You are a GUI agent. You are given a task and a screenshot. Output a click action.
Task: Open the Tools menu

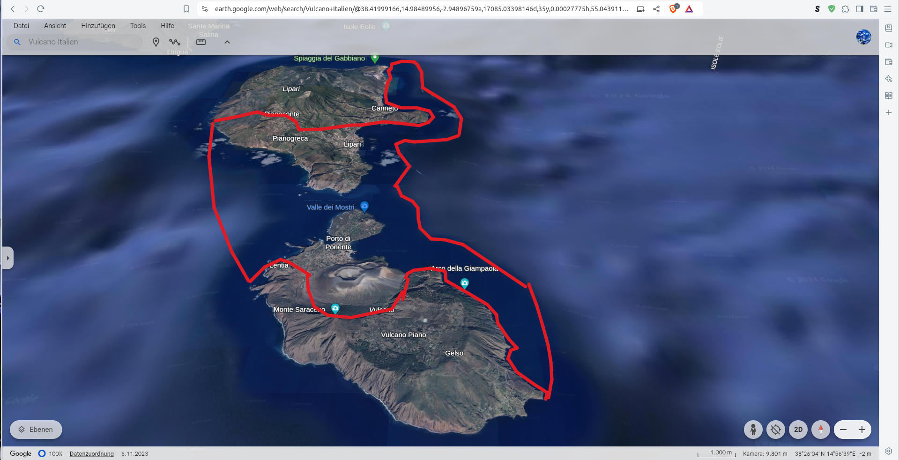(138, 26)
